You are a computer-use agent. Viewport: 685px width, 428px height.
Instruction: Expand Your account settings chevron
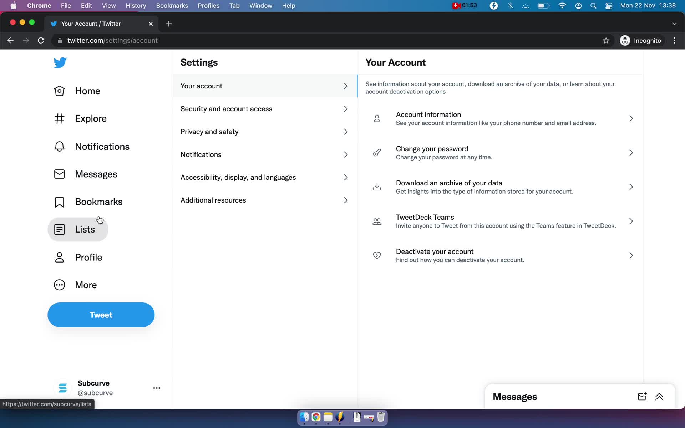[346, 86]
